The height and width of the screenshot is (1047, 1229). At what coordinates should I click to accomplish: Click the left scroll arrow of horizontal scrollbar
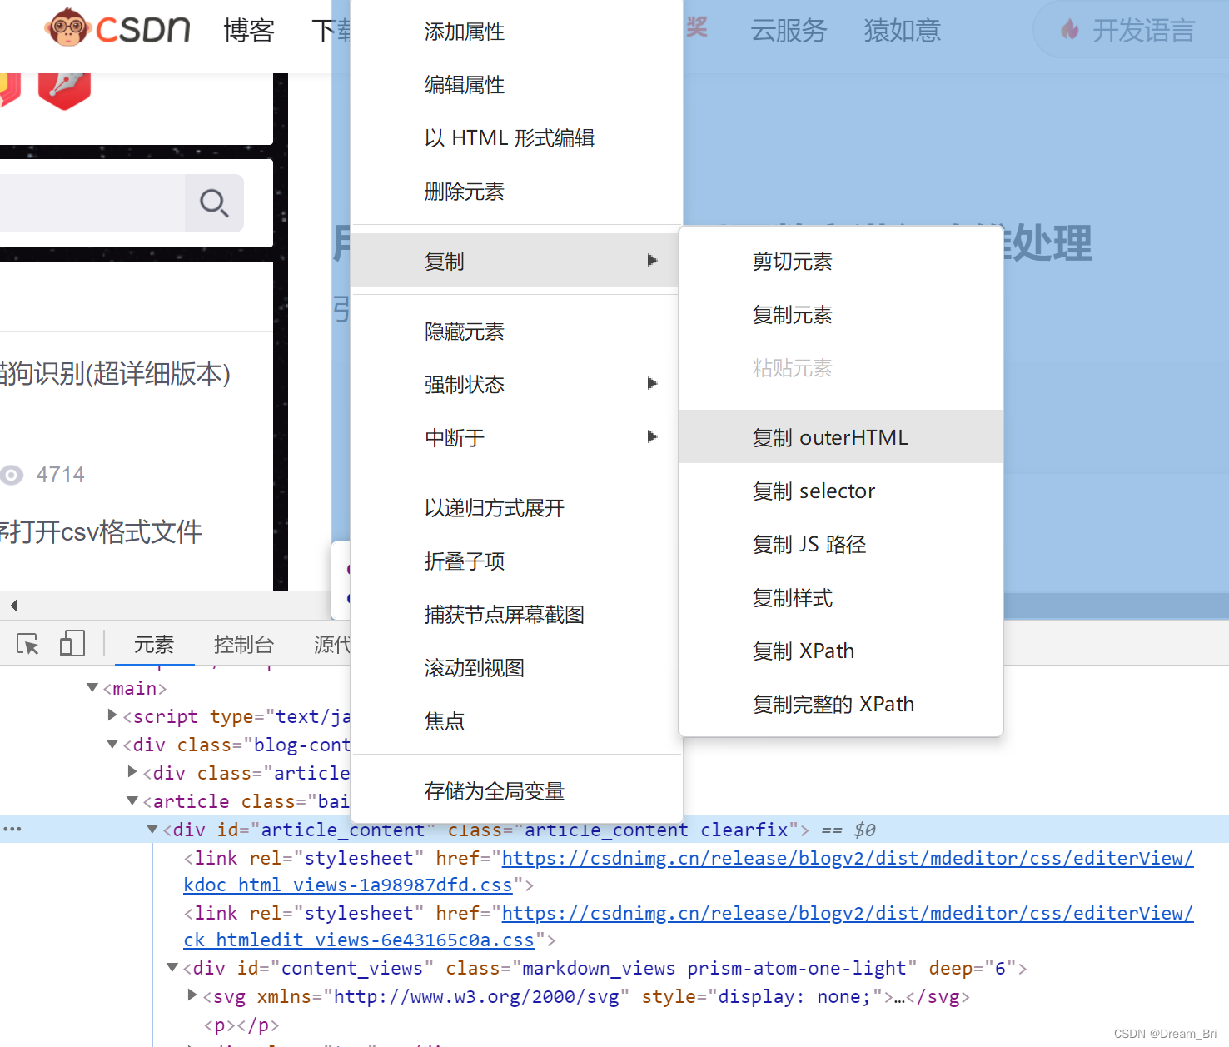14,605
